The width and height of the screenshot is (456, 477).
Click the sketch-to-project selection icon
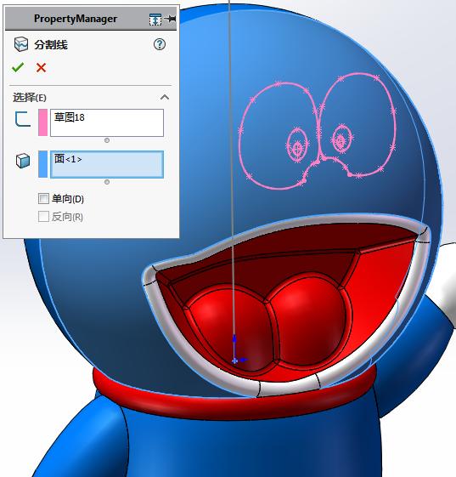(23, 119)
